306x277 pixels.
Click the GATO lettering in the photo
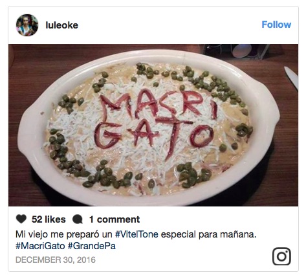click(x=153, y=137)
